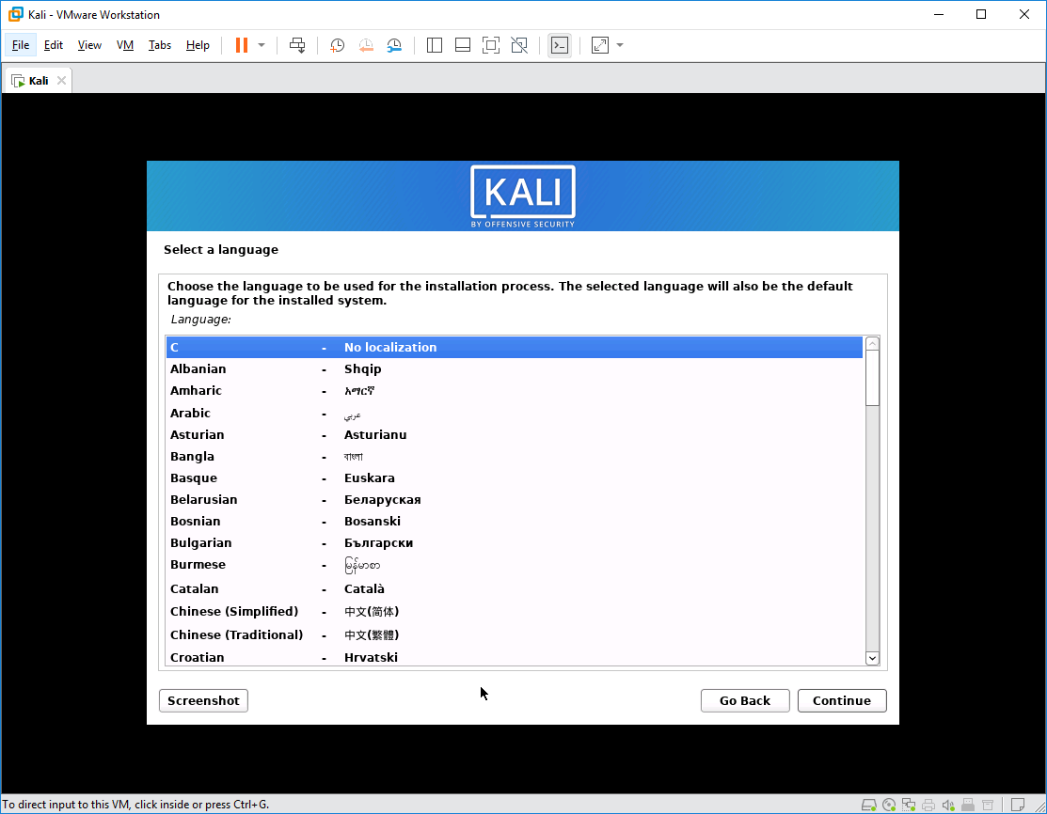Viewport: 1047px width, 814px height.
Task: Click the message log note icon
Action: (1018, 805)
